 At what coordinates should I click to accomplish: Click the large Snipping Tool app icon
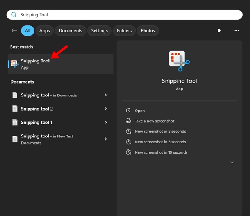pyautogui.click(x=179, y=61)
